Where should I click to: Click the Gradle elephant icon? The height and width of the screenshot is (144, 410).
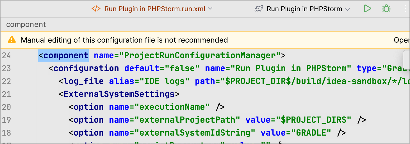pyautogui.click(x=259, y=9)
